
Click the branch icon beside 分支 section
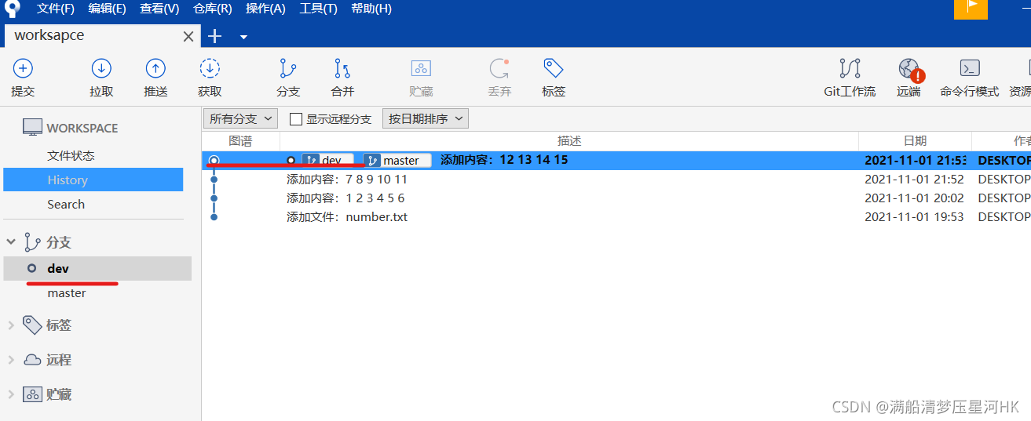32,241
